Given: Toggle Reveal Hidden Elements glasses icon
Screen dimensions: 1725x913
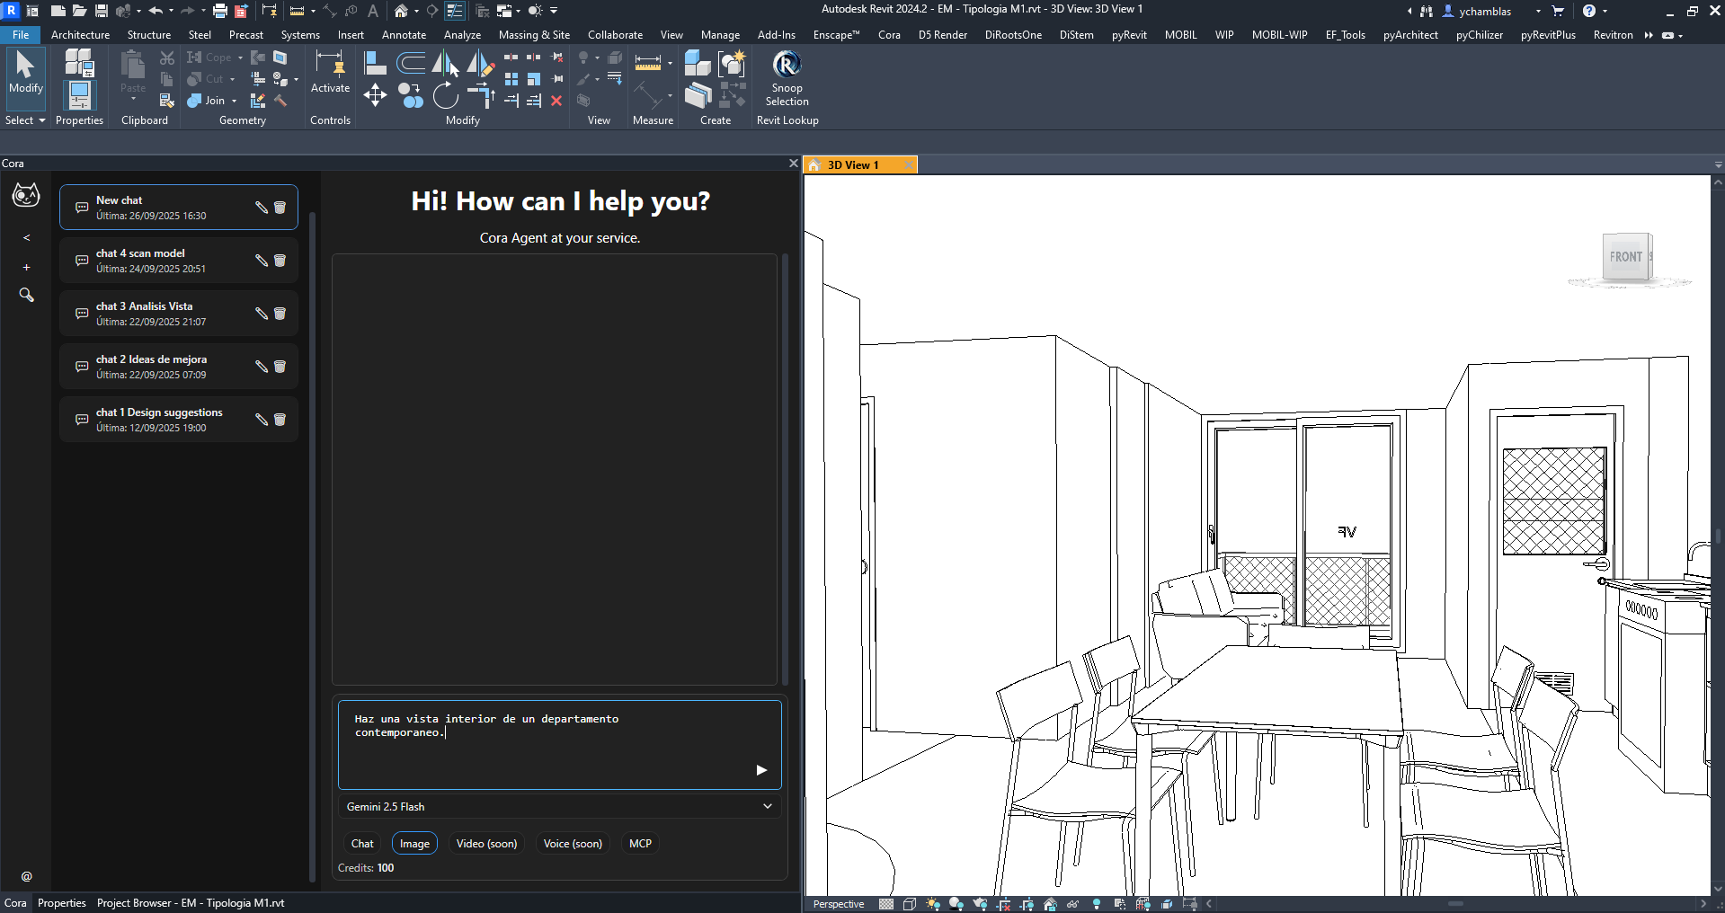Looking at the screenshot, I should coord(1073,904).
